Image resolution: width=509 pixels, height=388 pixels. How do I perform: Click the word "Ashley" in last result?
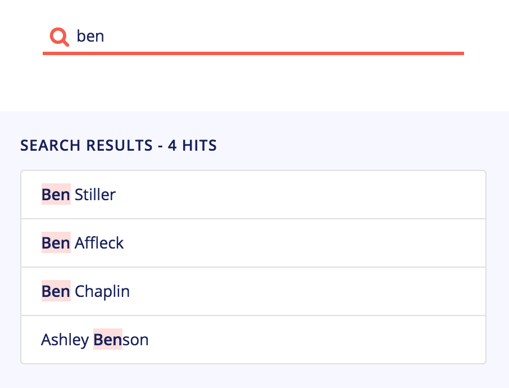coord(65,340)
